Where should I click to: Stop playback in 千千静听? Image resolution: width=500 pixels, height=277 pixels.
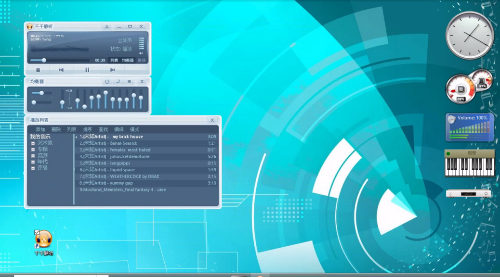(38, 70)
